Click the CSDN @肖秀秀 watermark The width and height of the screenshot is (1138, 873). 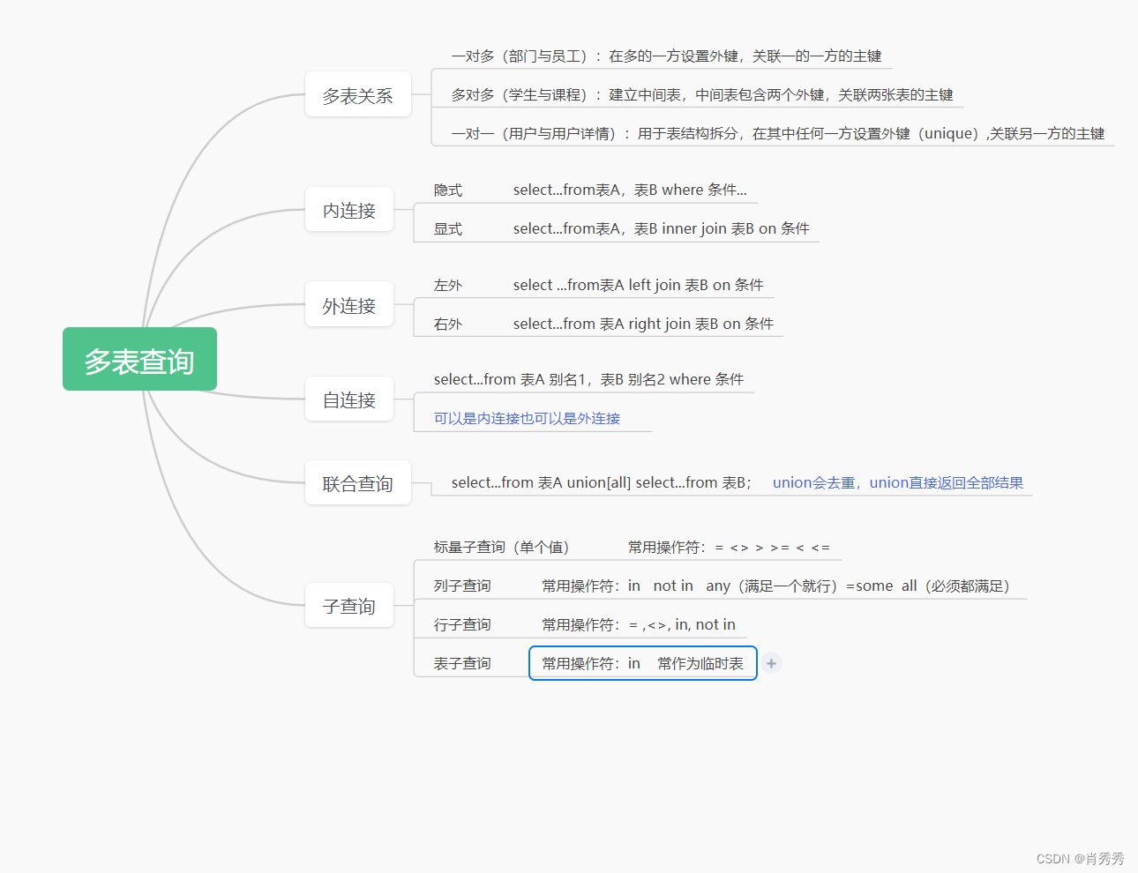[x=1080, y=858]
